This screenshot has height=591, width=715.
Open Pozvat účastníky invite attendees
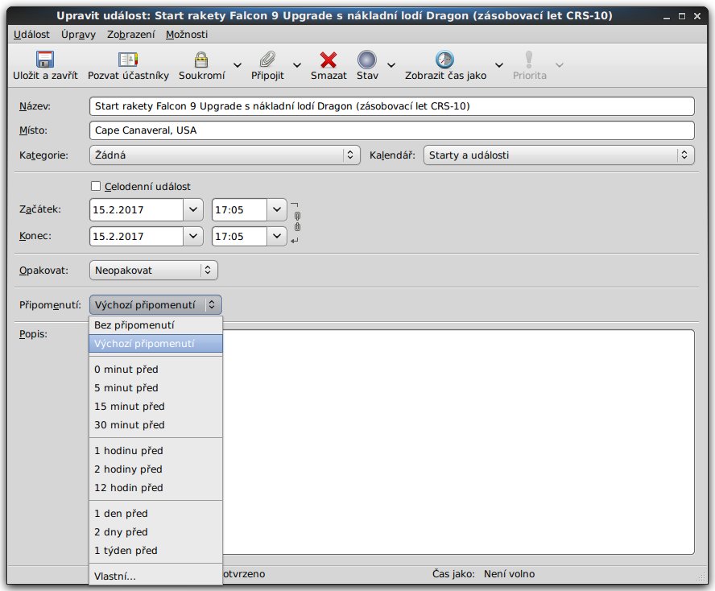coord(128,60)
